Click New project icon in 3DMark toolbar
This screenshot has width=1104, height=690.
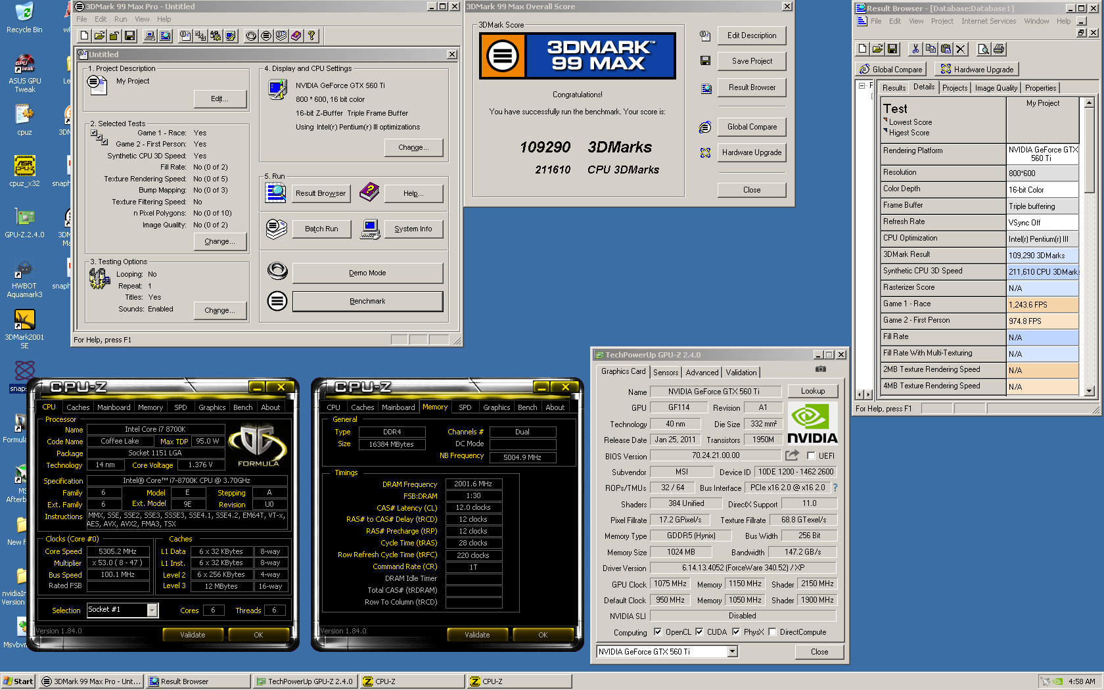[x=84, y=35]
